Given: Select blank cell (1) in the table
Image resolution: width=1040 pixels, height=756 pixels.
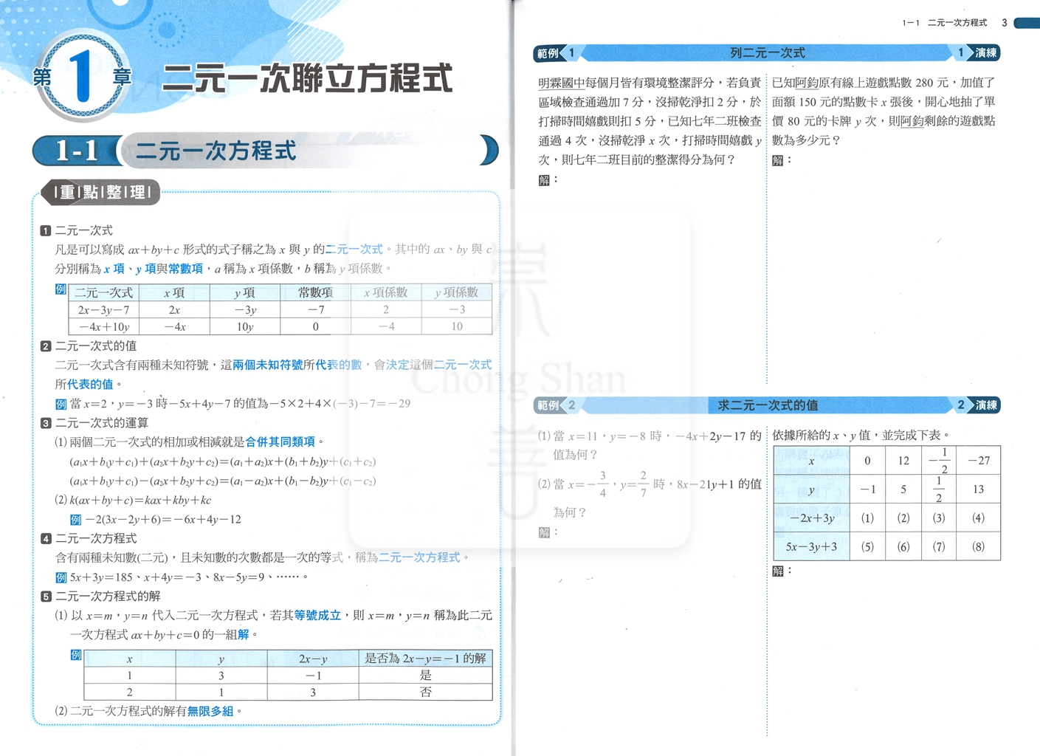Looking at the screenshot, I should [867, 518].
